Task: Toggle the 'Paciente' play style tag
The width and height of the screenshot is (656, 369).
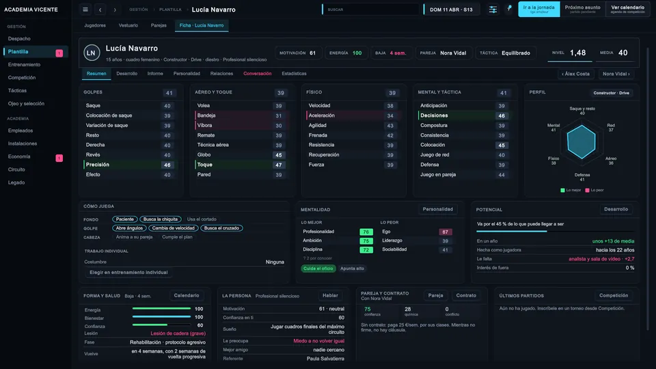Action: tap(124, 219)
